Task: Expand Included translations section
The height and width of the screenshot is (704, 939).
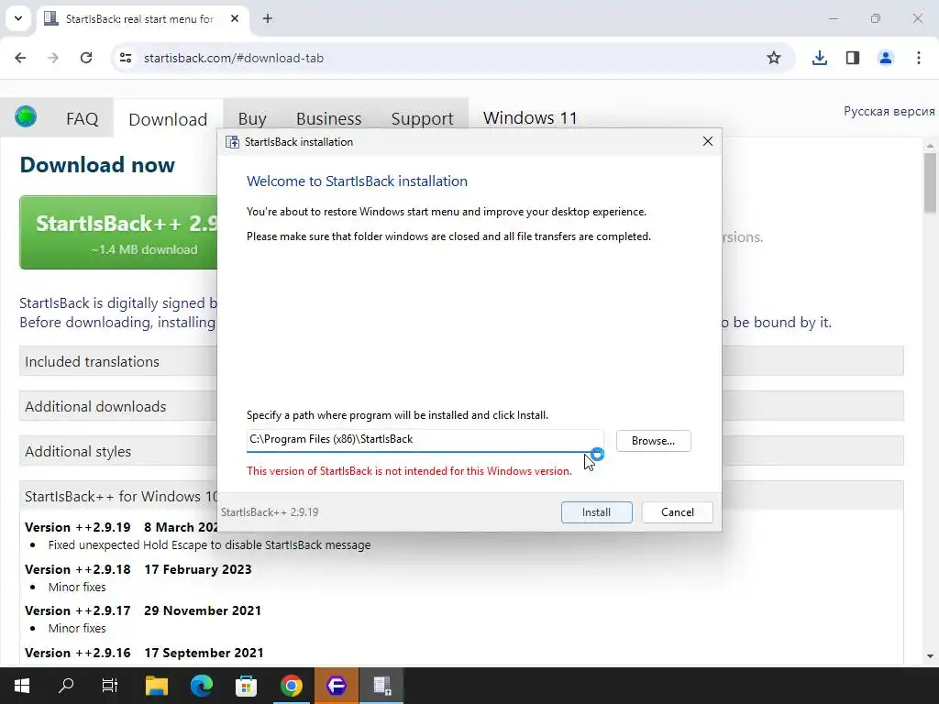Action: (x=118, y=361)
